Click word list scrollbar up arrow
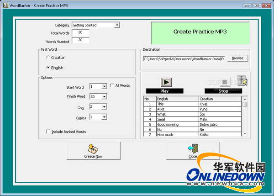The height and width of the screenshot is (196, 274). pyautogui.click(x=245, y=99)
